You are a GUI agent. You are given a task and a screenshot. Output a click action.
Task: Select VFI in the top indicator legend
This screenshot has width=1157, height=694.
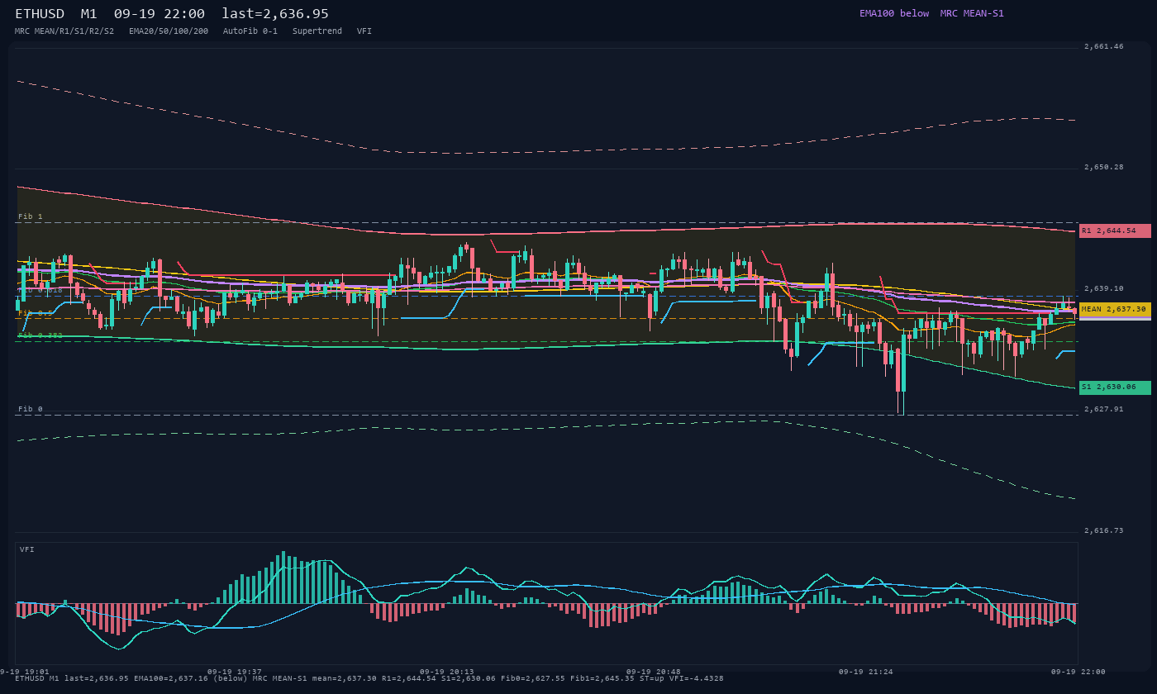pyautogui.click(x=364, y=31)
